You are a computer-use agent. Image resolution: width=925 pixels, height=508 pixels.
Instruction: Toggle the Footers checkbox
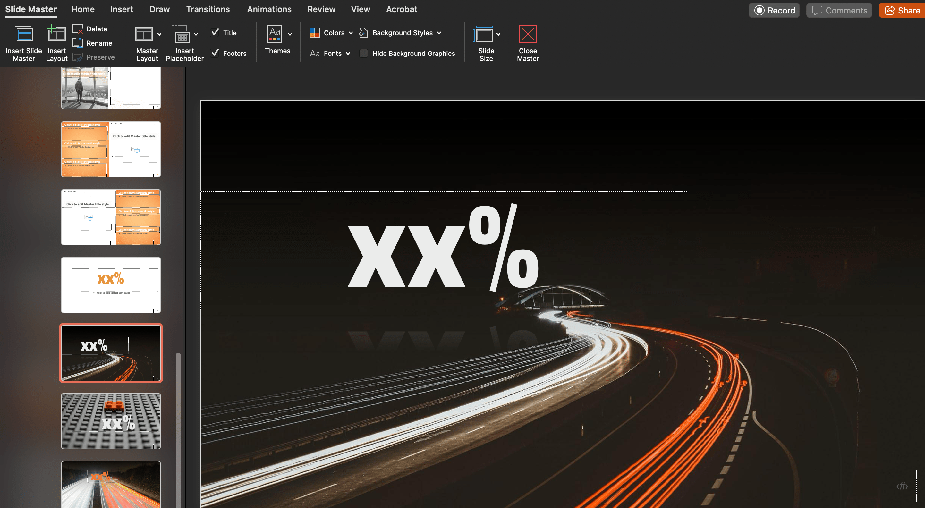[x=215, y=53]
